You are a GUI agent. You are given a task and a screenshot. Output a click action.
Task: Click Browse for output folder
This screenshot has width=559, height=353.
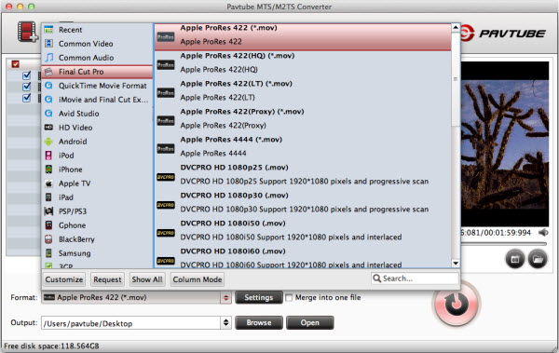(x=259, y=322)
